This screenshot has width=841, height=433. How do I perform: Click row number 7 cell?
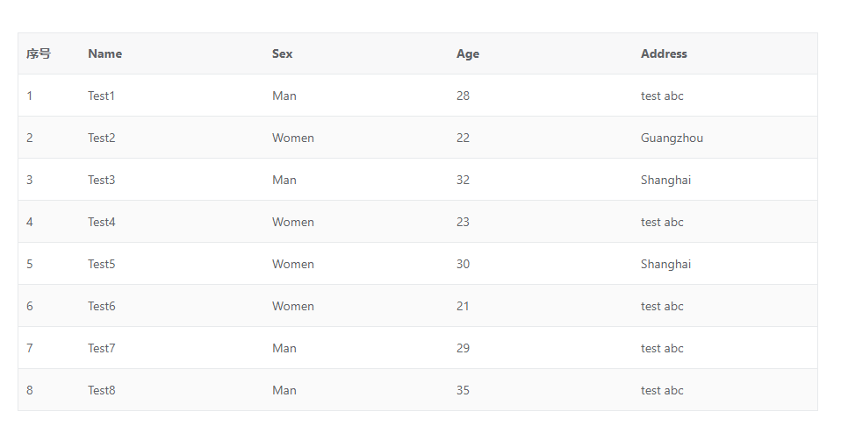(30, 348)
